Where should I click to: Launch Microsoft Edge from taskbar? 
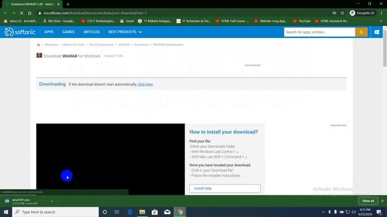(x=130, y=212)
